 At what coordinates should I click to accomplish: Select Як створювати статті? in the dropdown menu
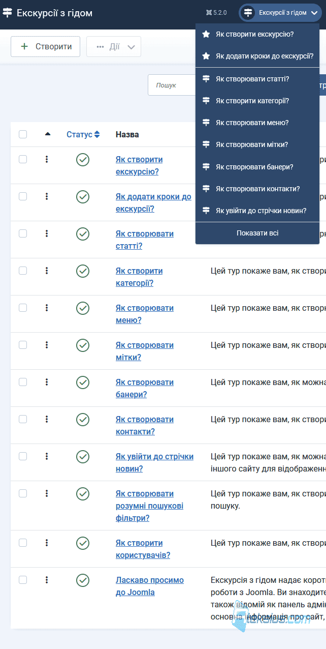257,79
